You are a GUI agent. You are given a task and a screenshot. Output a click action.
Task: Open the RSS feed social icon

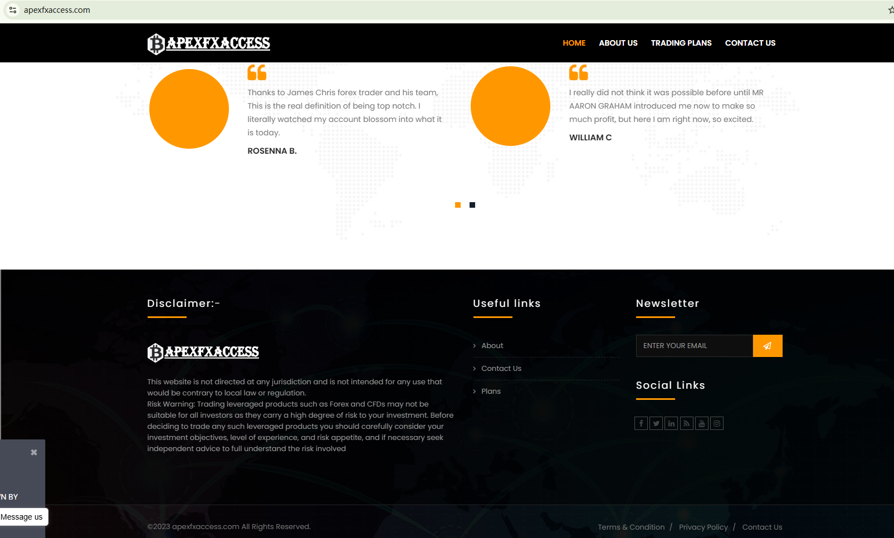point(686,423)
